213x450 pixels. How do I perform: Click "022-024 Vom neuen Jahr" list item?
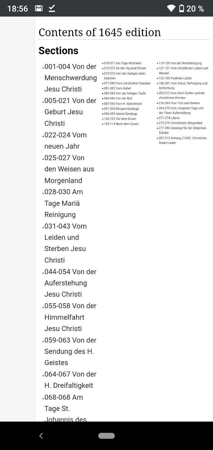[65, 141]
